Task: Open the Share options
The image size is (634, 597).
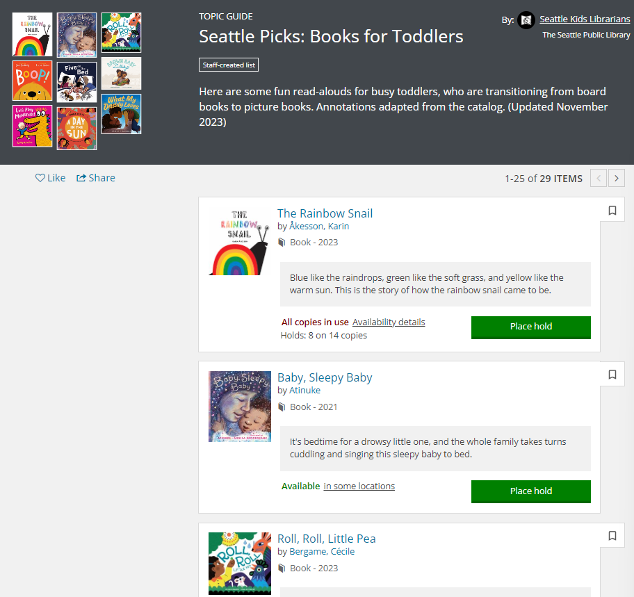Action: [x=95, y=178]
